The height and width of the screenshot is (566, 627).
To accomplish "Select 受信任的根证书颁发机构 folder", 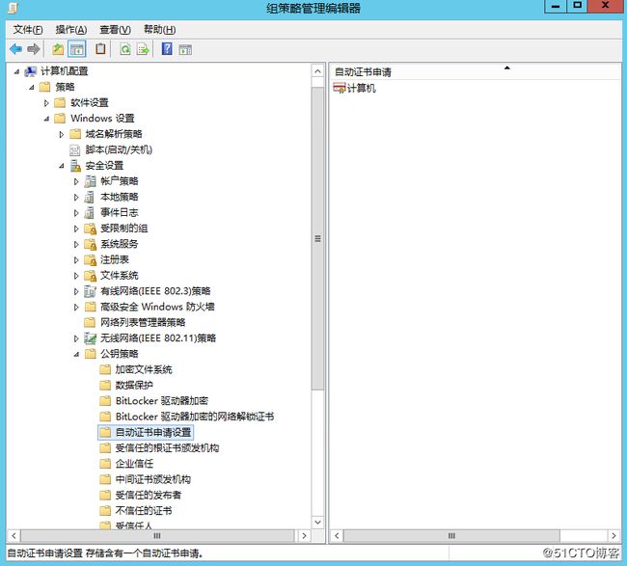I will click(167, 448).
